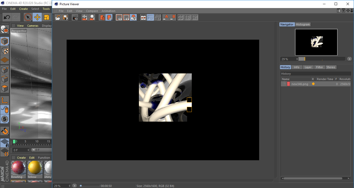
Task: Select the Workplane orange grid icon
Action: click(x=5, y=60)
